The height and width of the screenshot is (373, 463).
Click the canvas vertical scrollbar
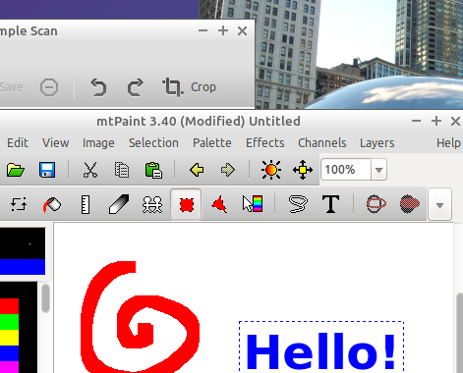pyautogui.click(x=459, y=332)
